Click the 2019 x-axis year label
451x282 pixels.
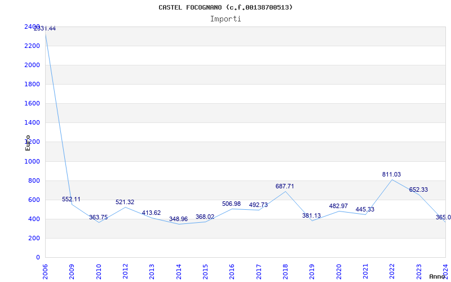(x=312, y=272)
